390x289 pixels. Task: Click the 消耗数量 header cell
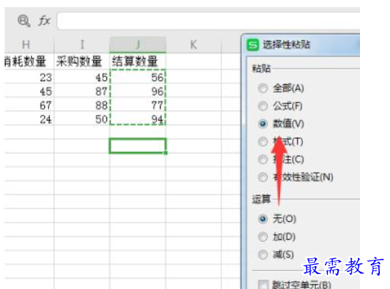point(29,61)
